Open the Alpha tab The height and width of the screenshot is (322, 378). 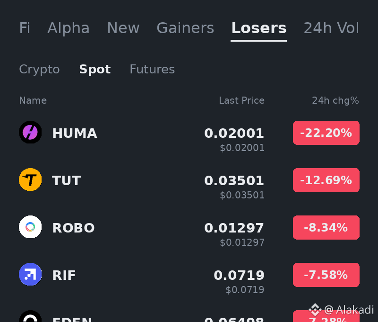pos(69,28)
